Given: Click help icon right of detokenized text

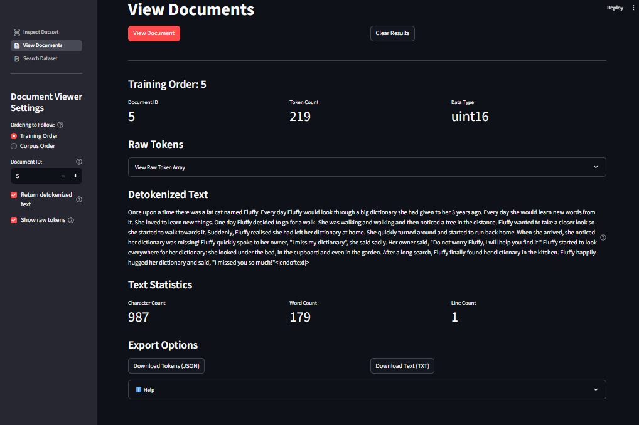Looking at the screenshot, I should click(x=603, y=238).
